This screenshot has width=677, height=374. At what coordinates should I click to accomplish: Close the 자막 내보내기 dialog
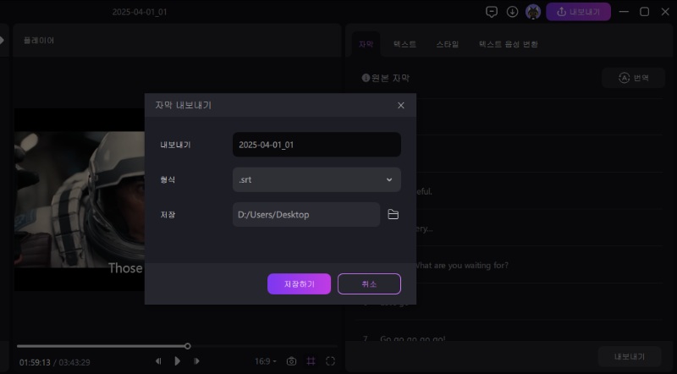pyautogui.click(x=400, y=106)
